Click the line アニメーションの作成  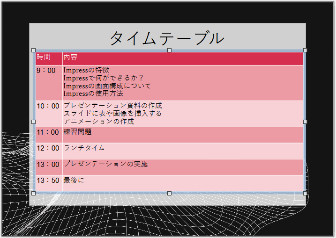(x=99, y=121)
